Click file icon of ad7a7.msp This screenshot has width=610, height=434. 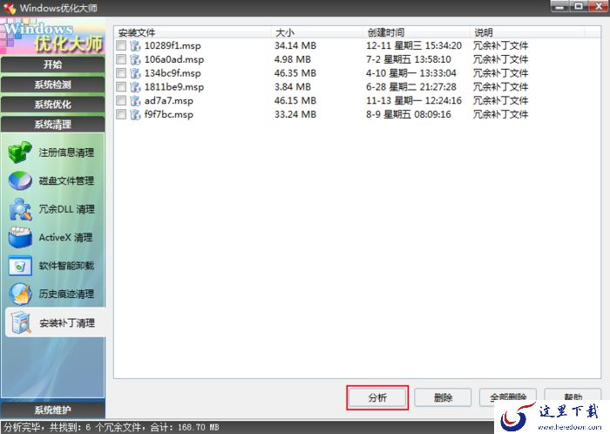click(x=135, y=100)
